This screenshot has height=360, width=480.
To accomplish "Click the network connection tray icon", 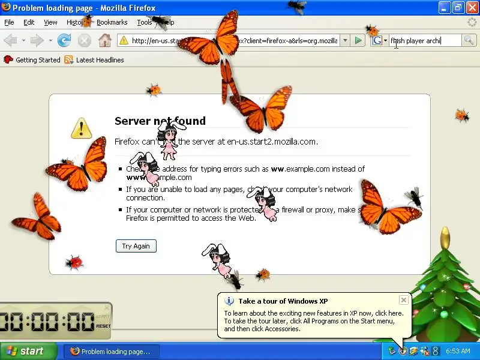I will click(391, 351).
